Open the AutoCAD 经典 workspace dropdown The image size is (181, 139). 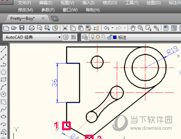[x=32, y=37]
